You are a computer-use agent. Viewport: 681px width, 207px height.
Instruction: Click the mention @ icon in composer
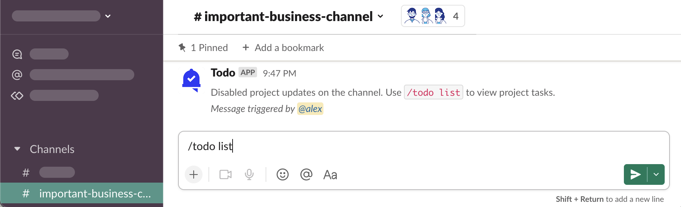point(306,174)
